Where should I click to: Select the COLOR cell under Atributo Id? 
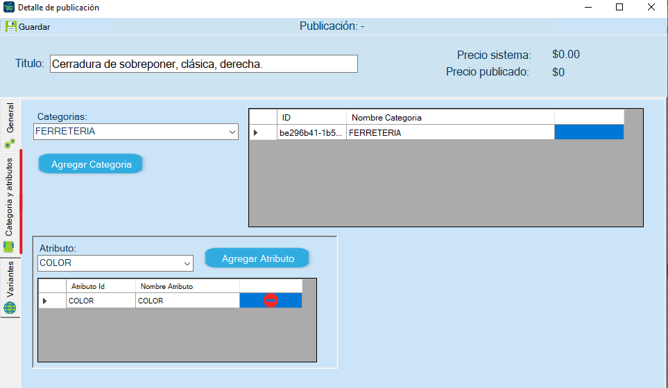(x=101, y=301)
